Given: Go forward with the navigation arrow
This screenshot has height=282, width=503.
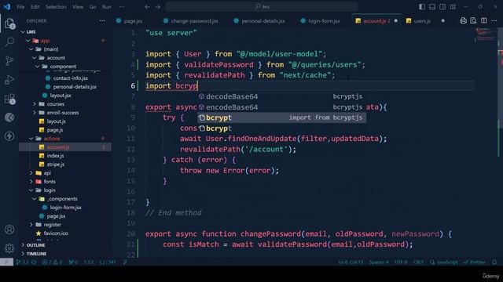Looking at the screenshot, I should 158,7.
